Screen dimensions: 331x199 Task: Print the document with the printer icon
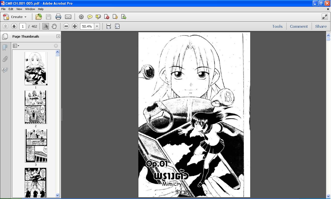(58, 17)
